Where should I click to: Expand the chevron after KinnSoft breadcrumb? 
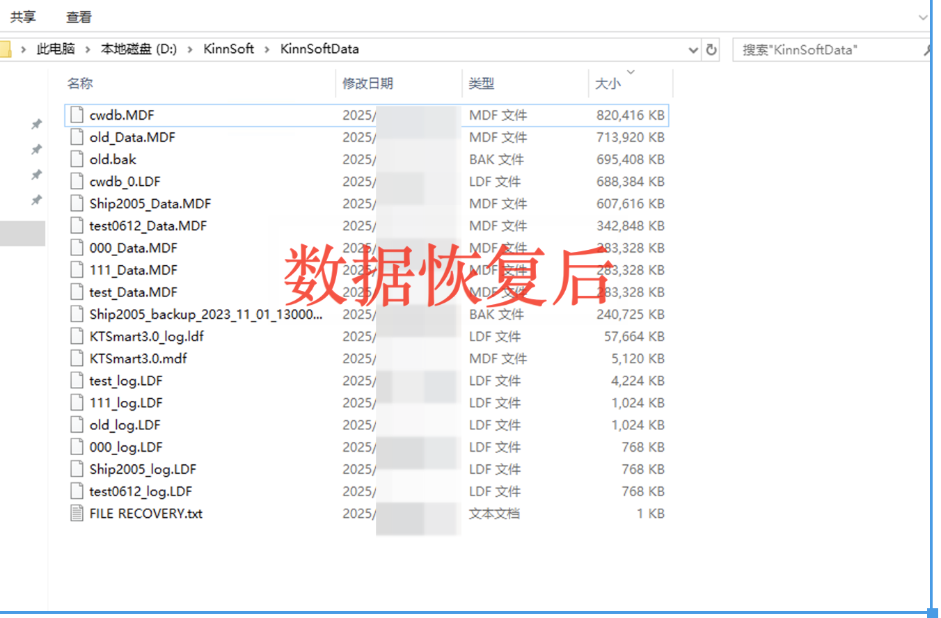tap(267, 49)
